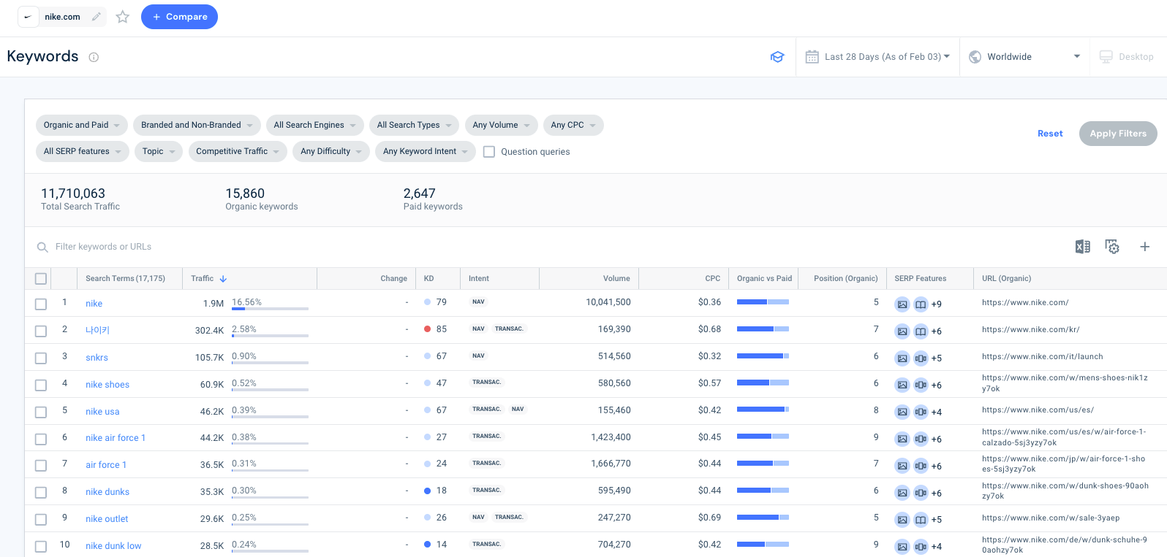Click the Organic vs Paid bar for nike

(x=763, y=302)
